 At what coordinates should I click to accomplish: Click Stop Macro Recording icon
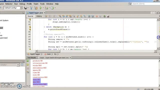(x=100, y=16)
